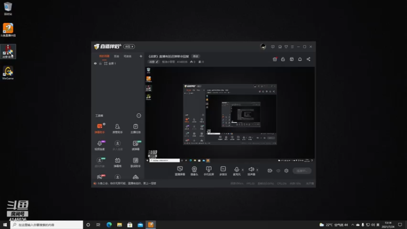Open streaming settings gear
This screenshot has width=407, height=229.
pyautogui.click(x=286, y=170)
